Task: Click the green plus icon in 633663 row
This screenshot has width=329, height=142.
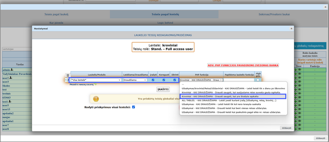Action: tap(296, 98)
